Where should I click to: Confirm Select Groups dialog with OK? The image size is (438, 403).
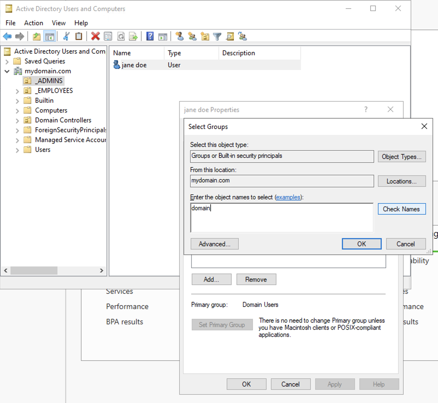[x=362, y=244]
